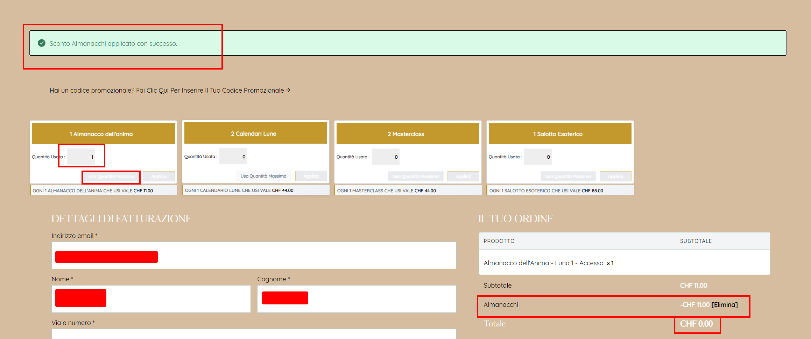Click Calendari Lune quantity used field

point(233,157)
